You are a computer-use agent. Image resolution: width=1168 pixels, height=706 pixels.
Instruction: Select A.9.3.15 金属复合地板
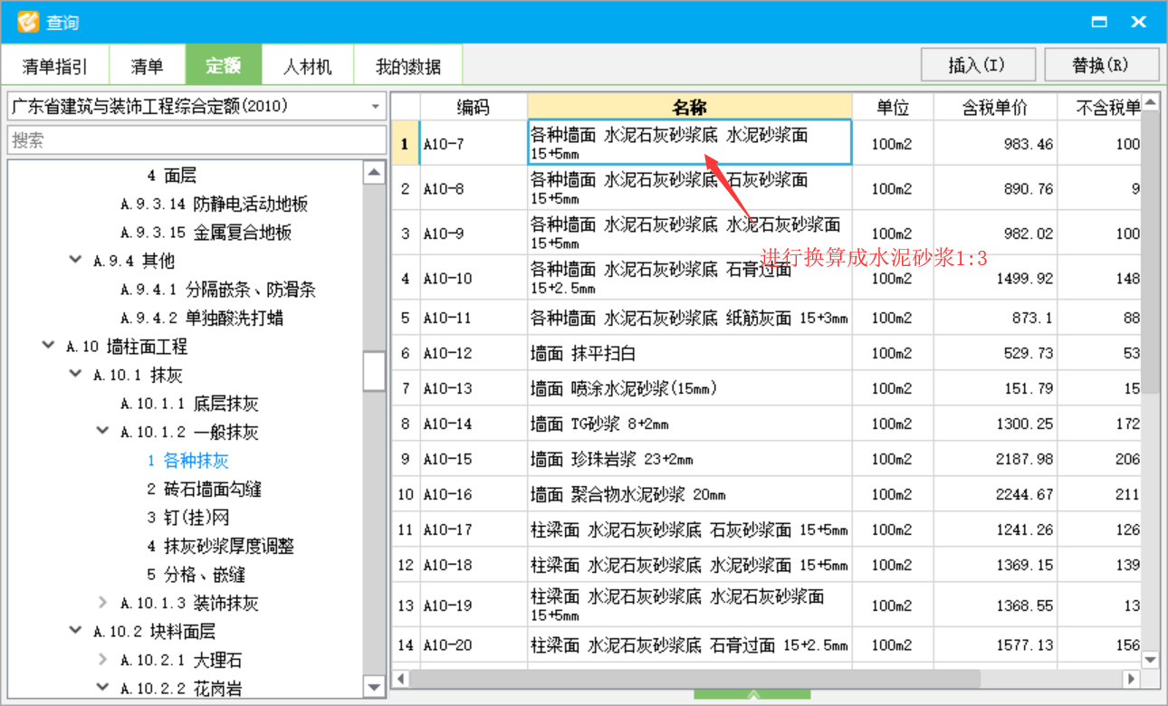tap(206, 233)
